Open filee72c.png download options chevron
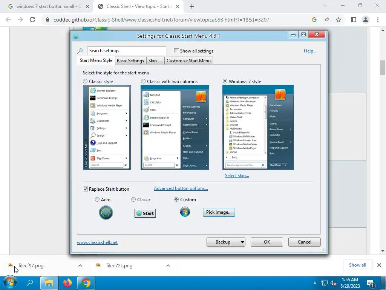This screenshot has height=290, width=386. [168, 265]
